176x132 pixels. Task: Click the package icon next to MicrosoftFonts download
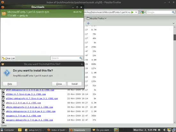click(4, 14)
